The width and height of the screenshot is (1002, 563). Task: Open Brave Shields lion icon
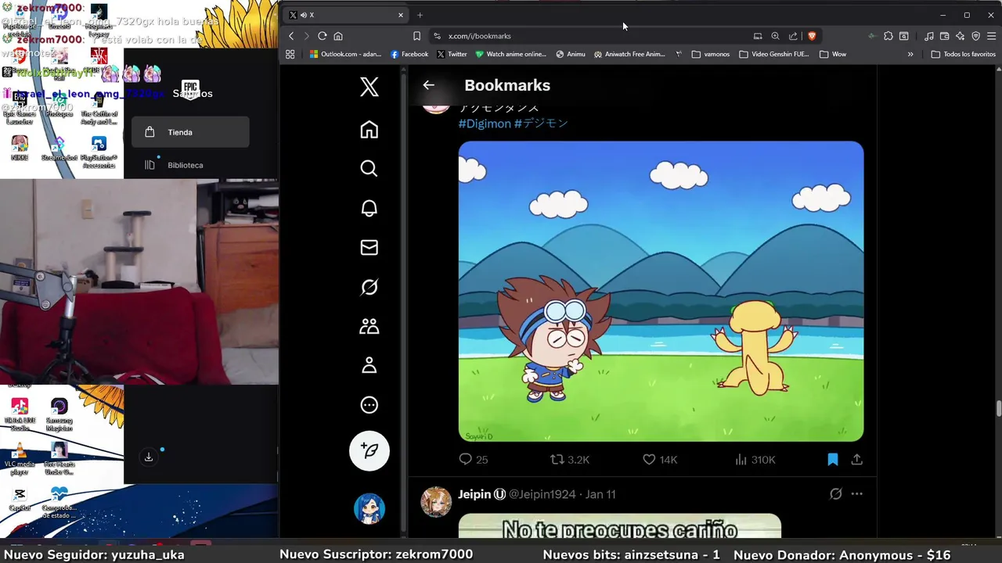[x=812, y=36]
